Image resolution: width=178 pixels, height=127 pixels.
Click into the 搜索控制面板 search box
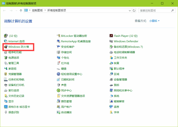click(154, 10)
